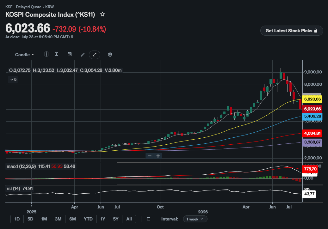Click the KOSPI Composite Index title
This screenshot has width=328, height=229.
pos(50,15)
